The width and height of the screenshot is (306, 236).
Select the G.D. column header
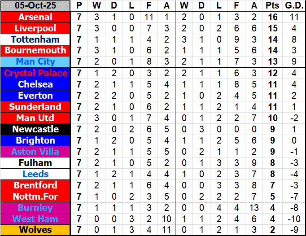click(294, 6)
